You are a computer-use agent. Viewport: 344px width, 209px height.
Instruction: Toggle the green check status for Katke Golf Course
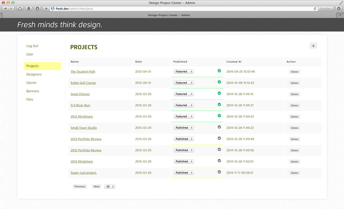(x=219, y=82)
